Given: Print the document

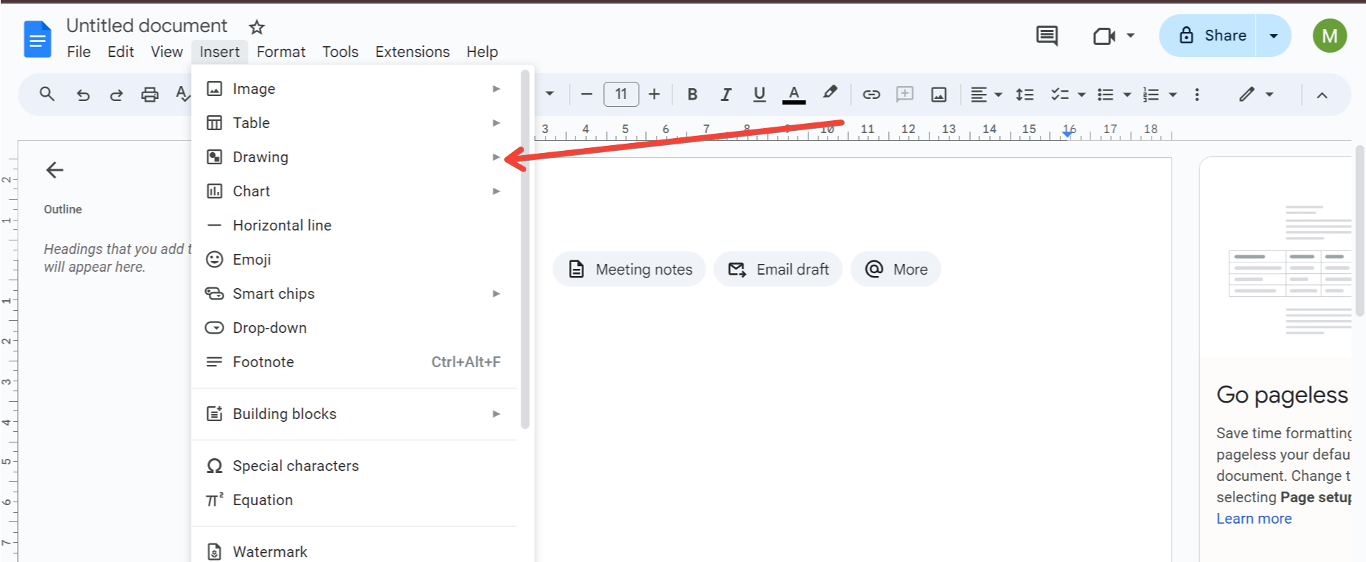Looking at the screenshot, I should coord(150,95).
